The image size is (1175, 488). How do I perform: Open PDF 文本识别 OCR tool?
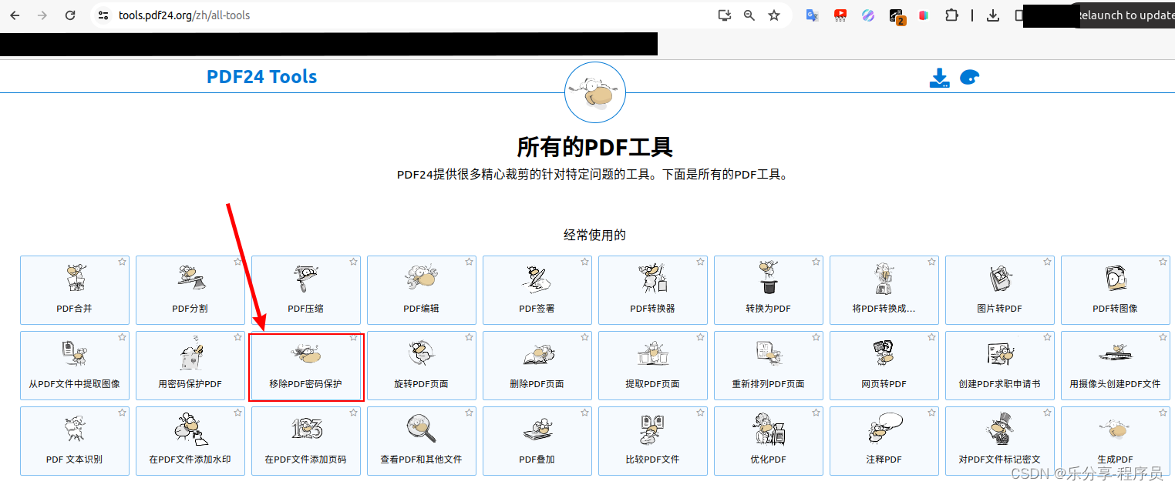coord(74,441)
